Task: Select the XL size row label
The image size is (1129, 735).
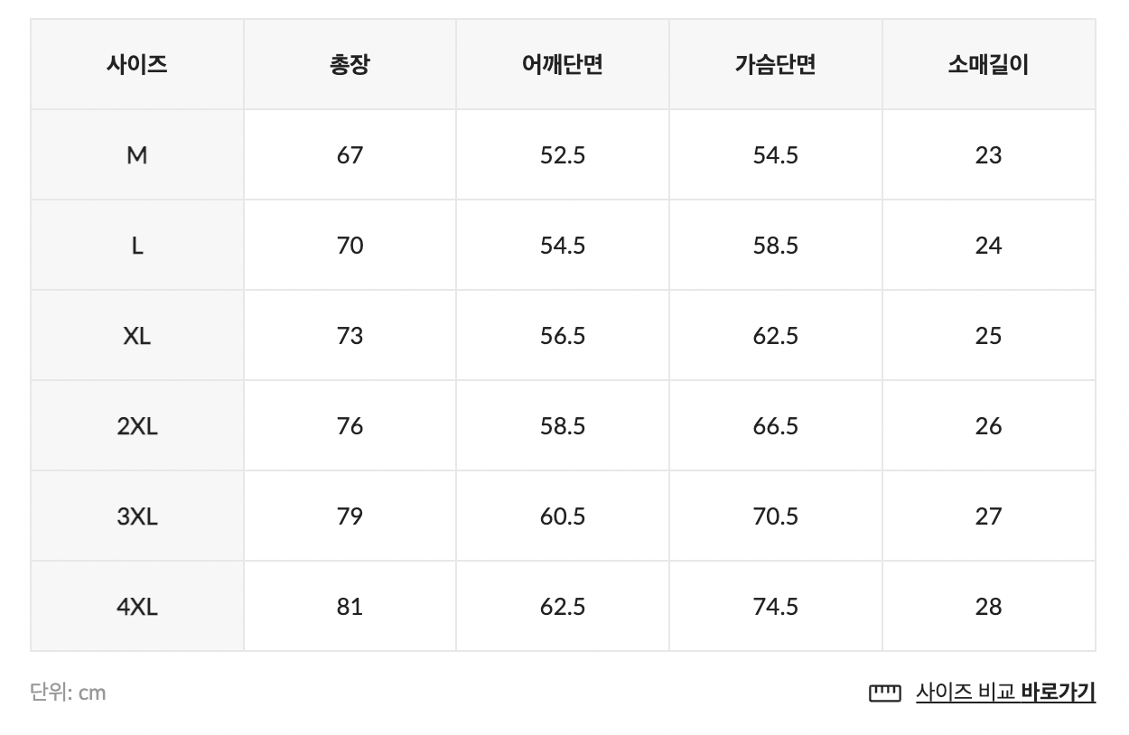Action: click(136, 336)
